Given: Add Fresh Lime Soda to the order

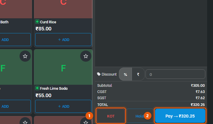Looking at the screenshot, I should click(x=63, y=106).
